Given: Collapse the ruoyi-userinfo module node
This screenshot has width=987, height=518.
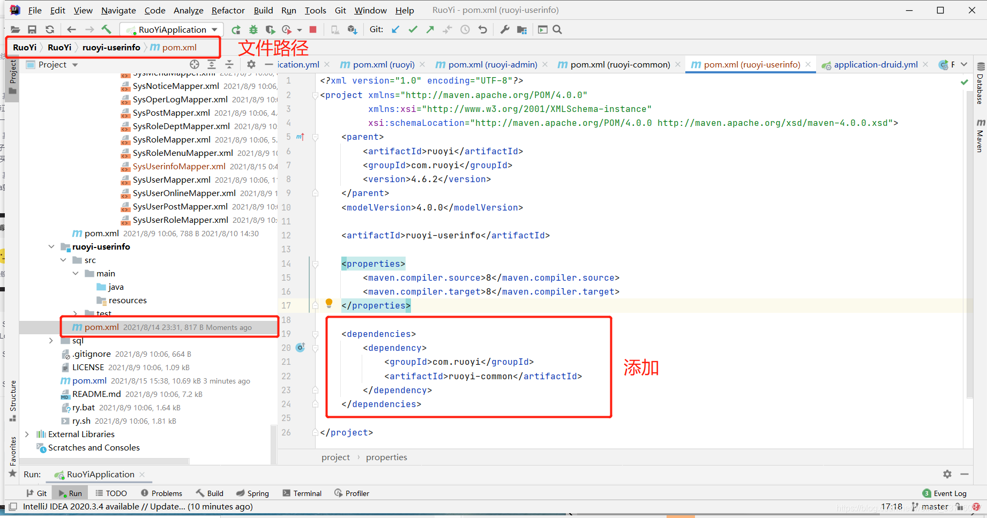Looking at the screenshot, I should [51, 246].
